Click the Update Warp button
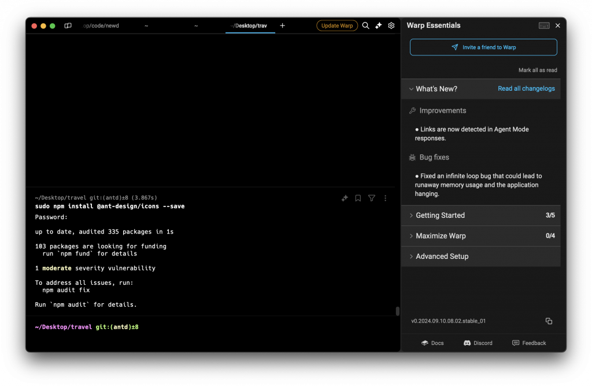 337,25
